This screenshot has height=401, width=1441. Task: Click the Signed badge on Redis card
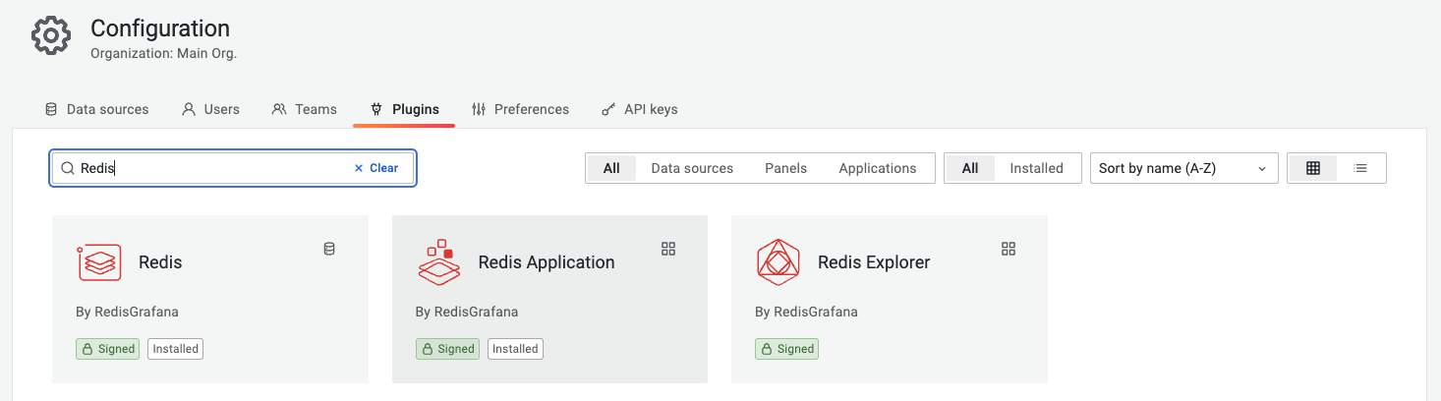(x=107, y=349)
